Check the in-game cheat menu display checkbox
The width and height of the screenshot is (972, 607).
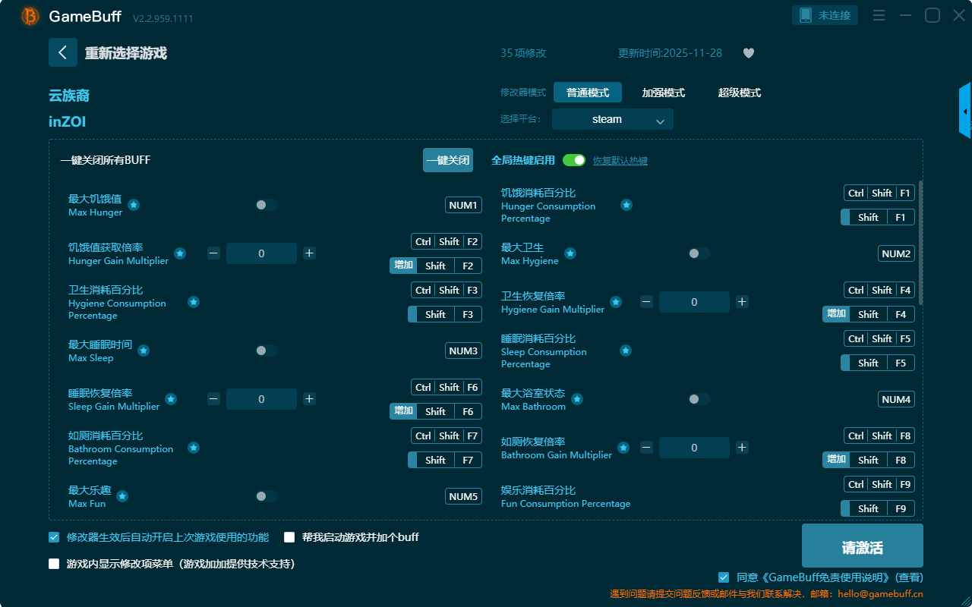[54, 564]
